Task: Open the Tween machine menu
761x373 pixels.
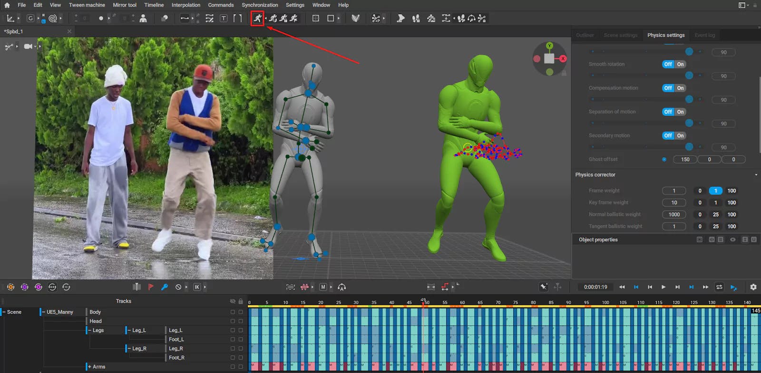Action: pyautogui.click(x=87, y=5)
